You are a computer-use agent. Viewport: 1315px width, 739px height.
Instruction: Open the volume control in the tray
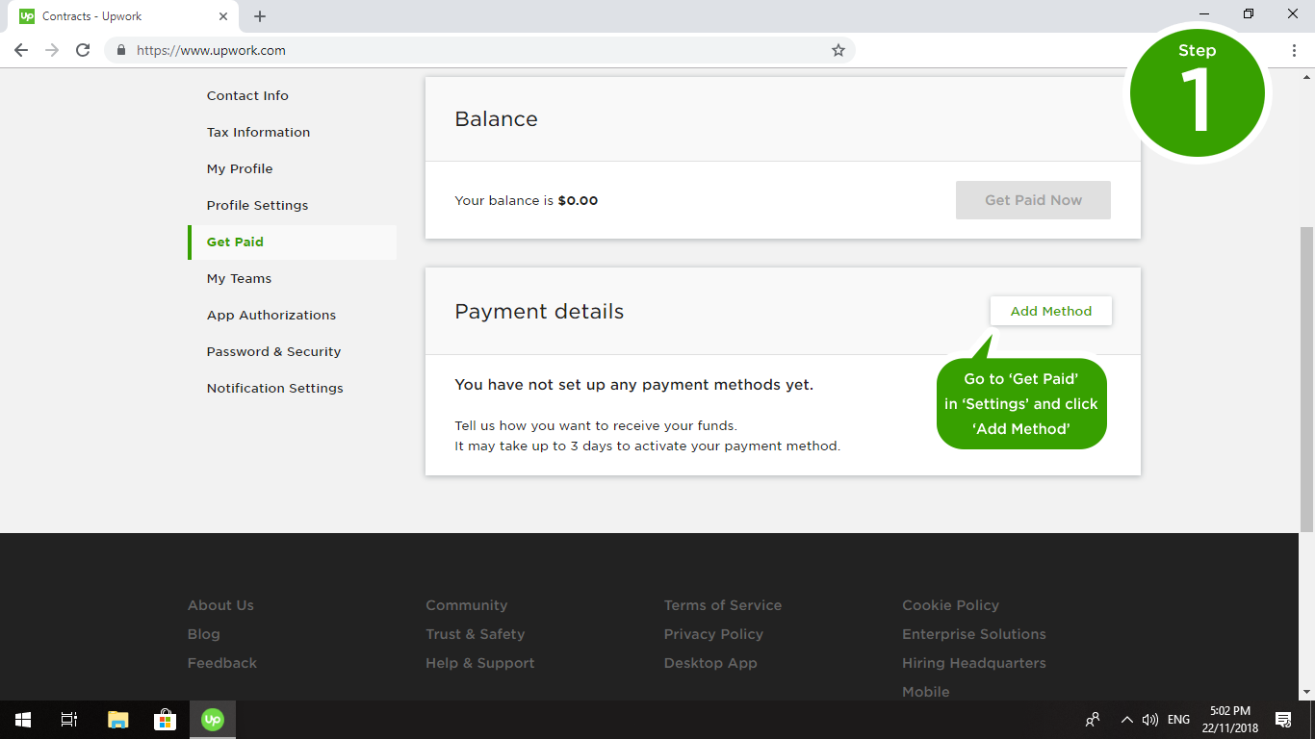click(x=1149, y=719)
